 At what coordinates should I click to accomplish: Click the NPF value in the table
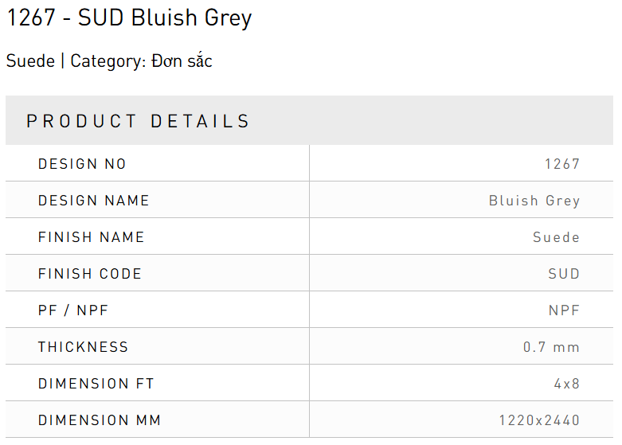[564, 310]
